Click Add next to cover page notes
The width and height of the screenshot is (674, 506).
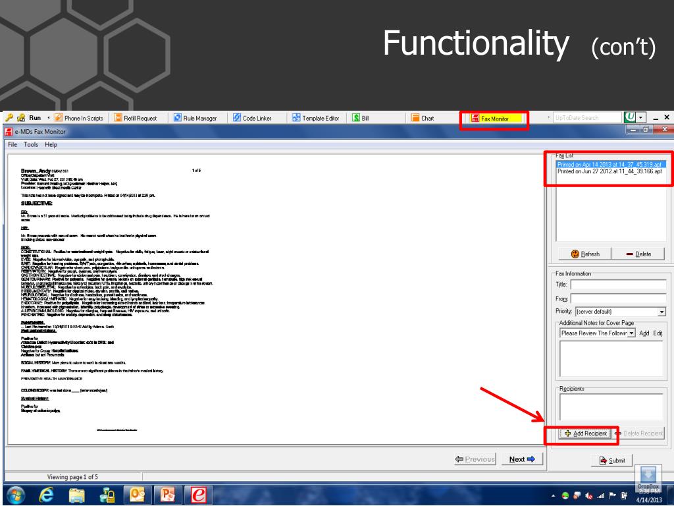click(x=644, y=333)
